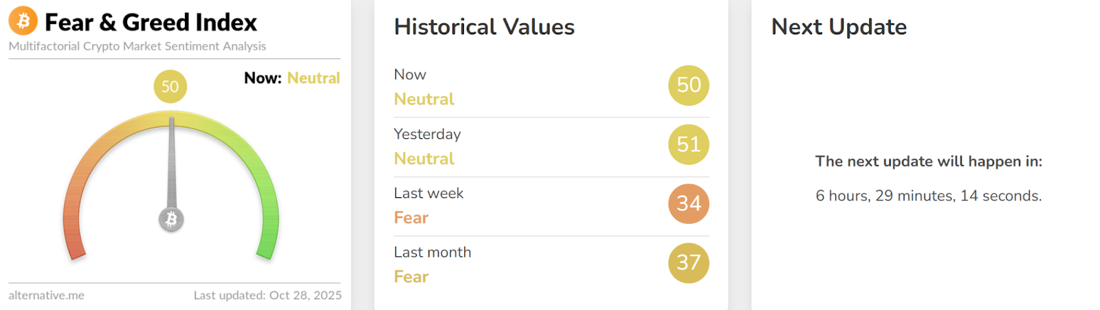Click the Yesterday Neutral row label

(x=424, y=159)
